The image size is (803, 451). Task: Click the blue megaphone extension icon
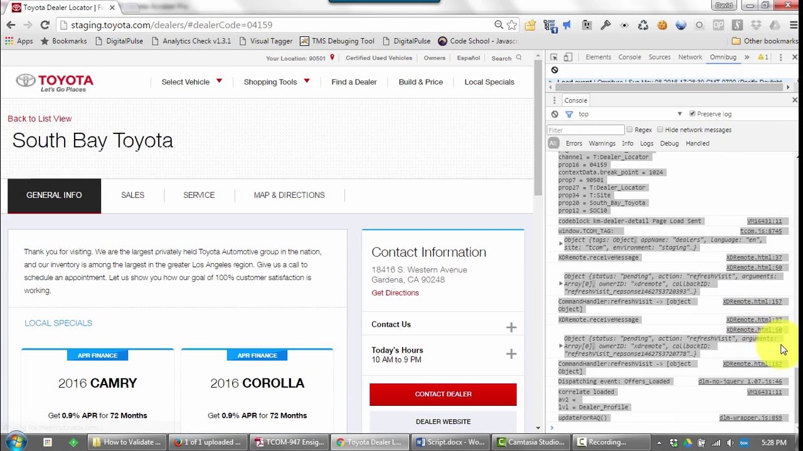[x=566, y=25]
